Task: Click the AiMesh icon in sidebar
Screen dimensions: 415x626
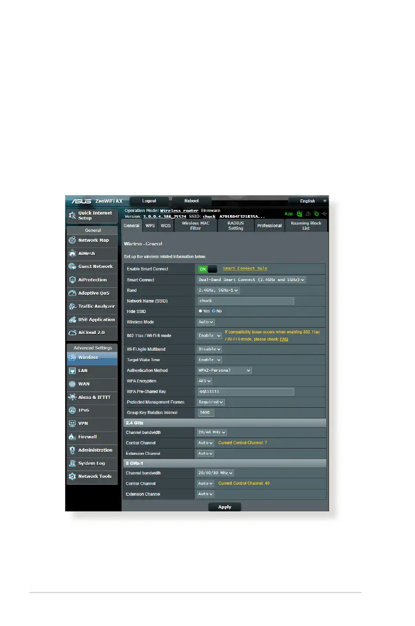Action: pos(72,253)
